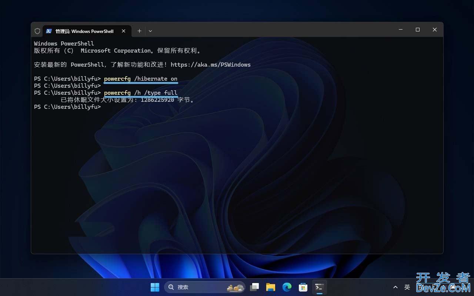Open the https://aka.ms/PSWindows link

point(211,65)
